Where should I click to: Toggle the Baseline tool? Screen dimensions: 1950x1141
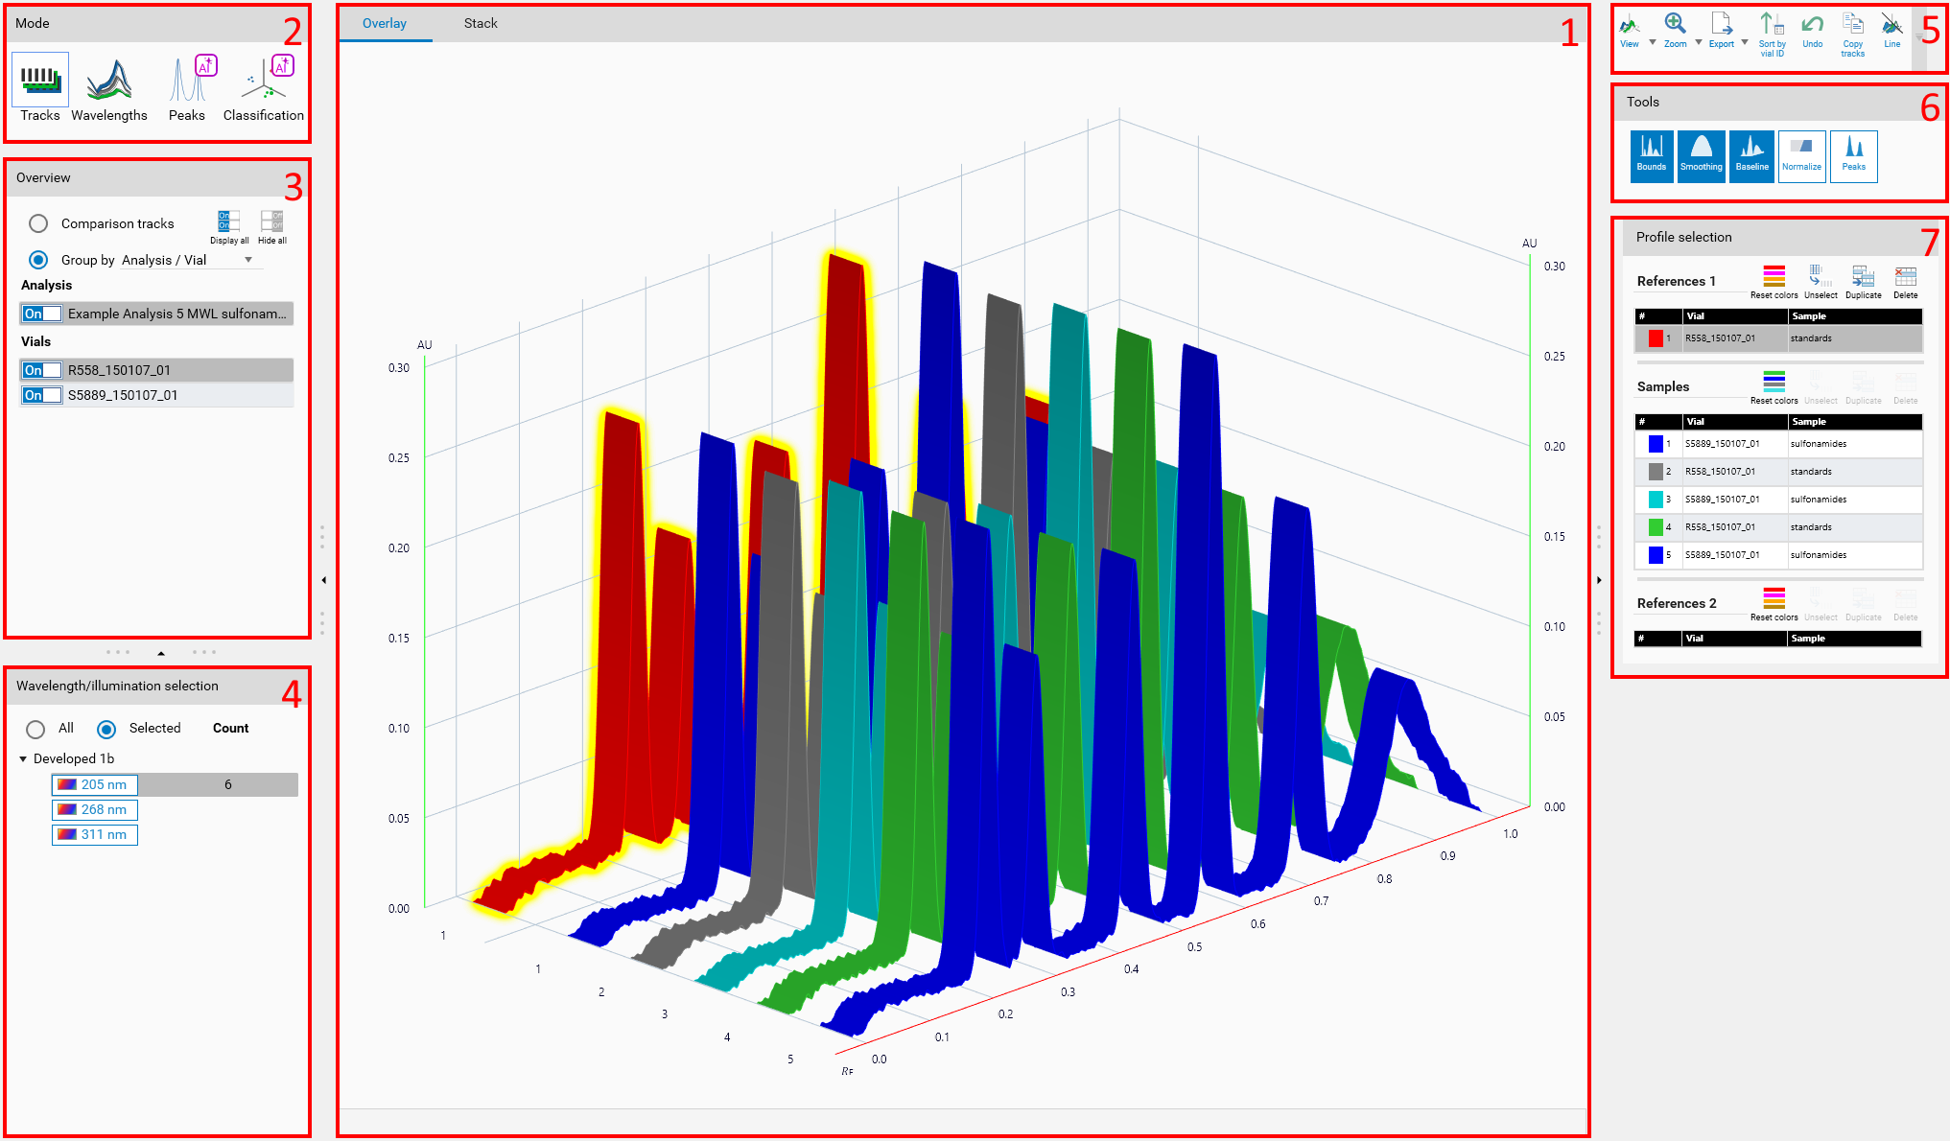point(1751,154)
